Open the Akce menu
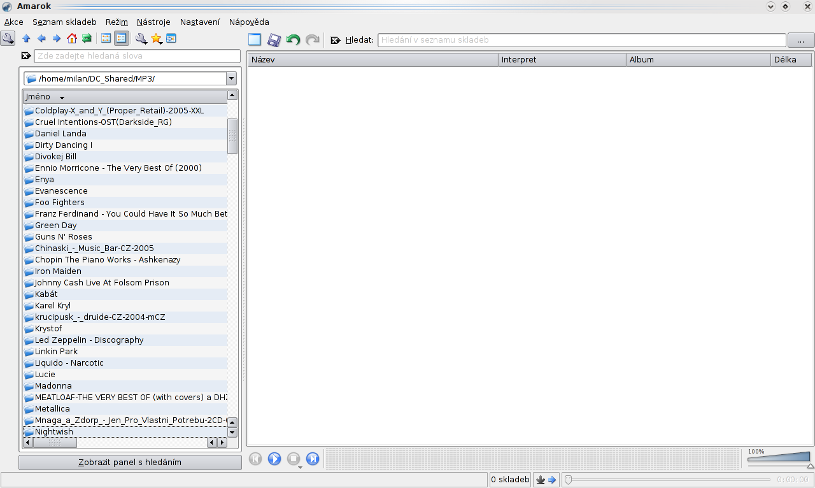Screen dimensions: 815x488 point(14,22)
